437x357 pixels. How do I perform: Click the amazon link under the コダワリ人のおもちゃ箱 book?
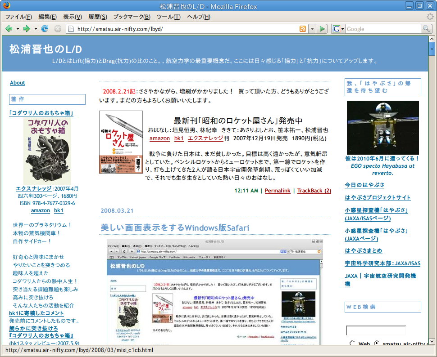pos(41,210)
